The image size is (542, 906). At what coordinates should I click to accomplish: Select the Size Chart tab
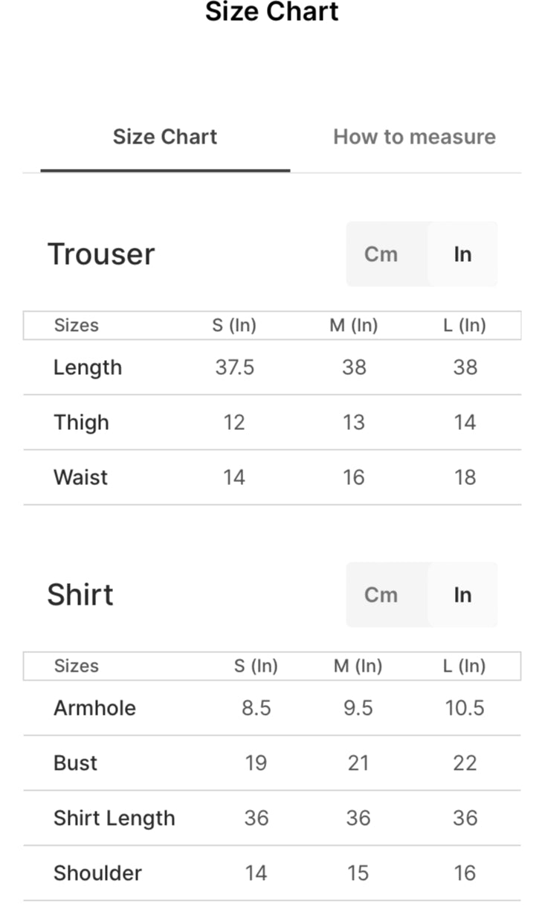coord(165,137)
